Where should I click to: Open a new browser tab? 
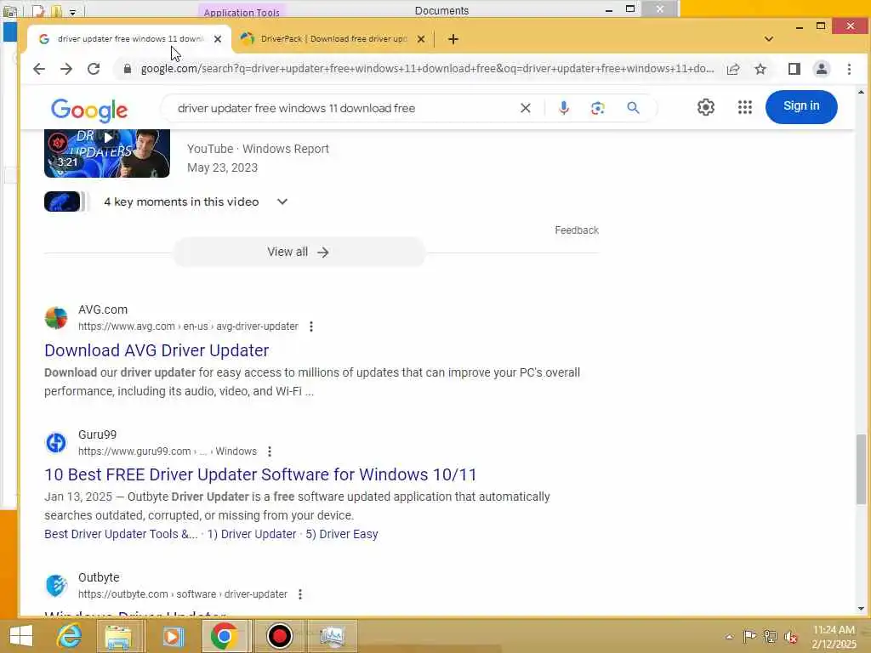453,39
